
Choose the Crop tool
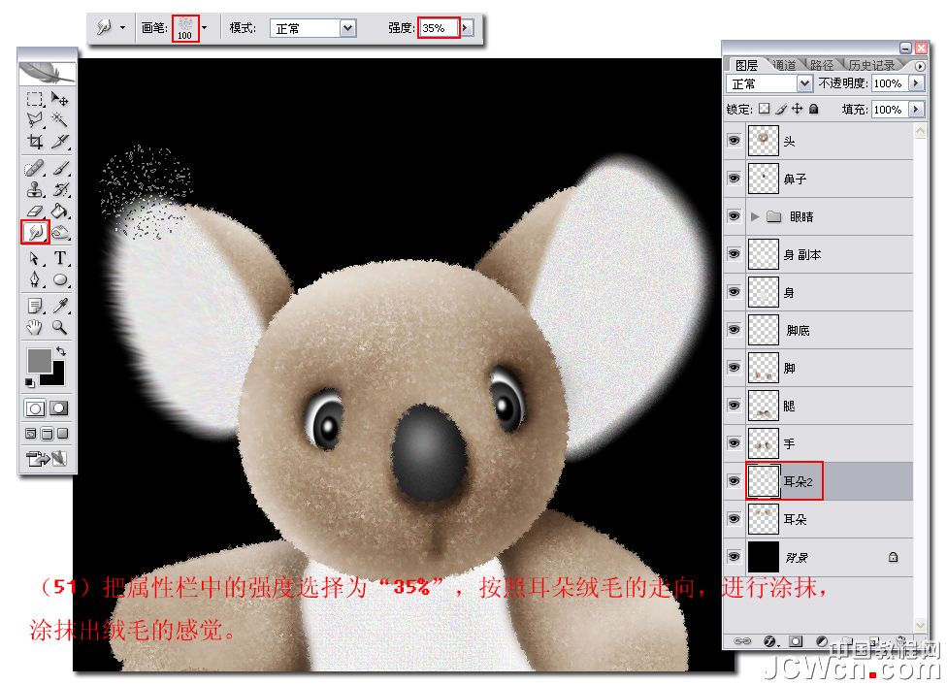[x=35, y=142]
